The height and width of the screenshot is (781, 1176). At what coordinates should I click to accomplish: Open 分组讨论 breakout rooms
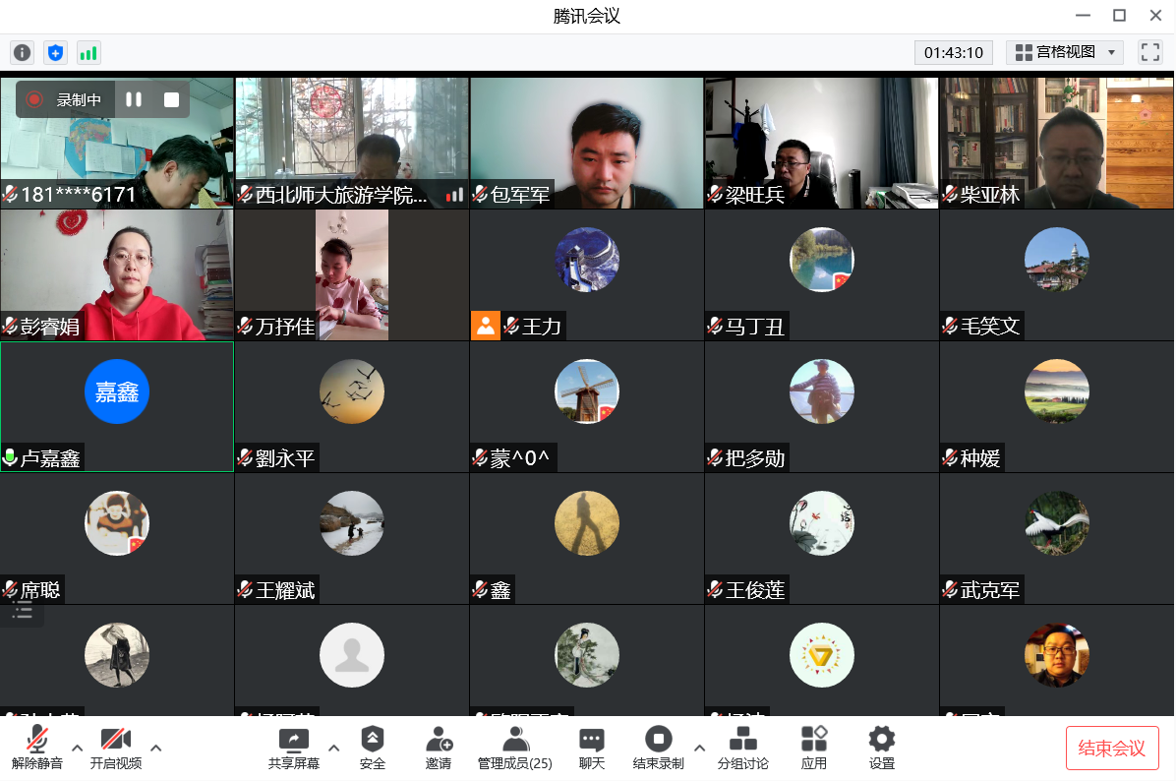tap(742, 748)
